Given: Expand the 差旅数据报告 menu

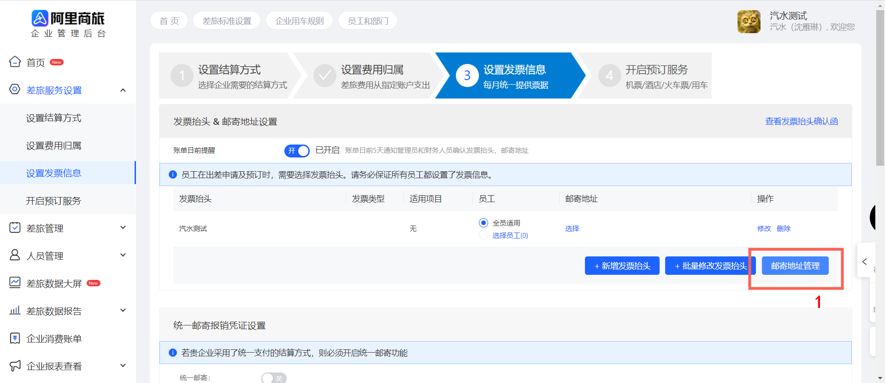Looking at the screenshot, I should [x=123, y=310].
